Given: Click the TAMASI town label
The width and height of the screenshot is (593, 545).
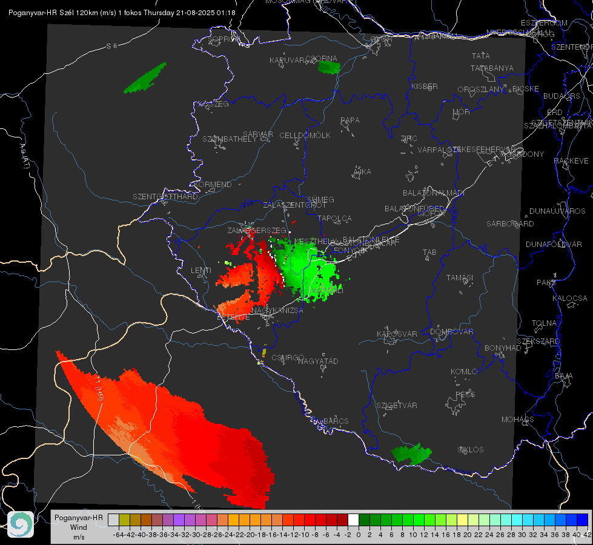Looking at the screenshot, I should coord(460,277).
